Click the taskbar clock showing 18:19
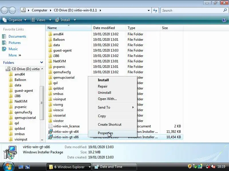This screenshot has width=229, height=171. 221,166
